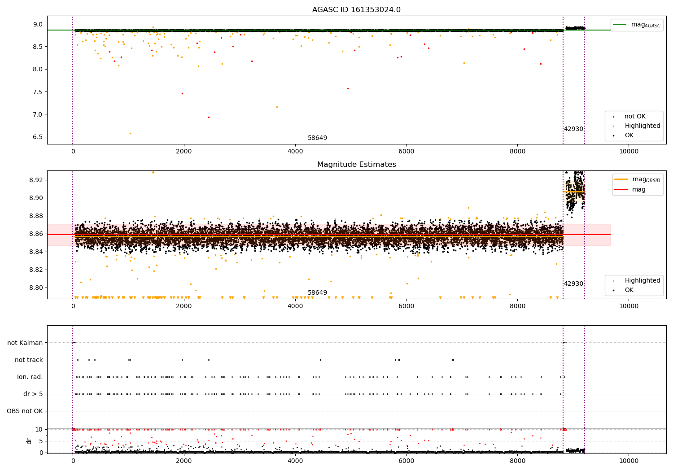Click the '42930' annotation in Magnitude Estimates plot
The image size is (673, 471).
pyautogui.click(x=573, y=284)
